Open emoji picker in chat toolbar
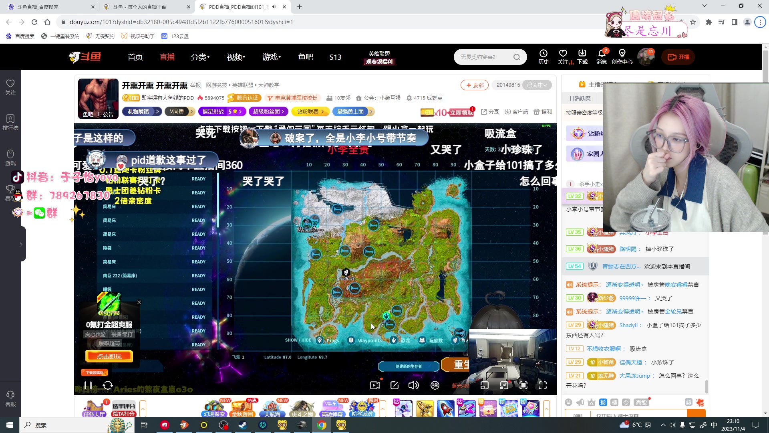 pyautogui.click(x=568, y=402)
